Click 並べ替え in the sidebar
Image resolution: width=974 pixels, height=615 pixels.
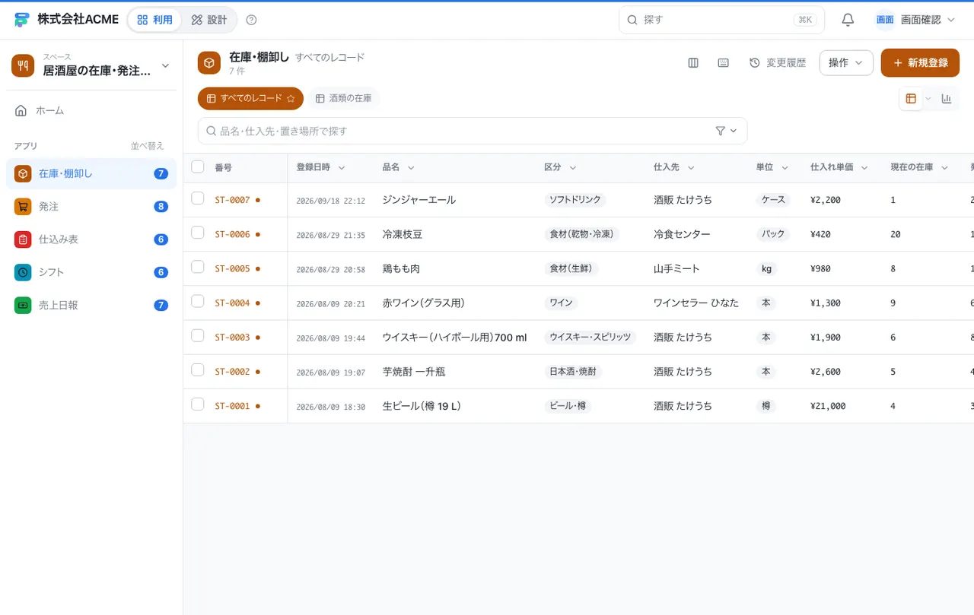147,146
